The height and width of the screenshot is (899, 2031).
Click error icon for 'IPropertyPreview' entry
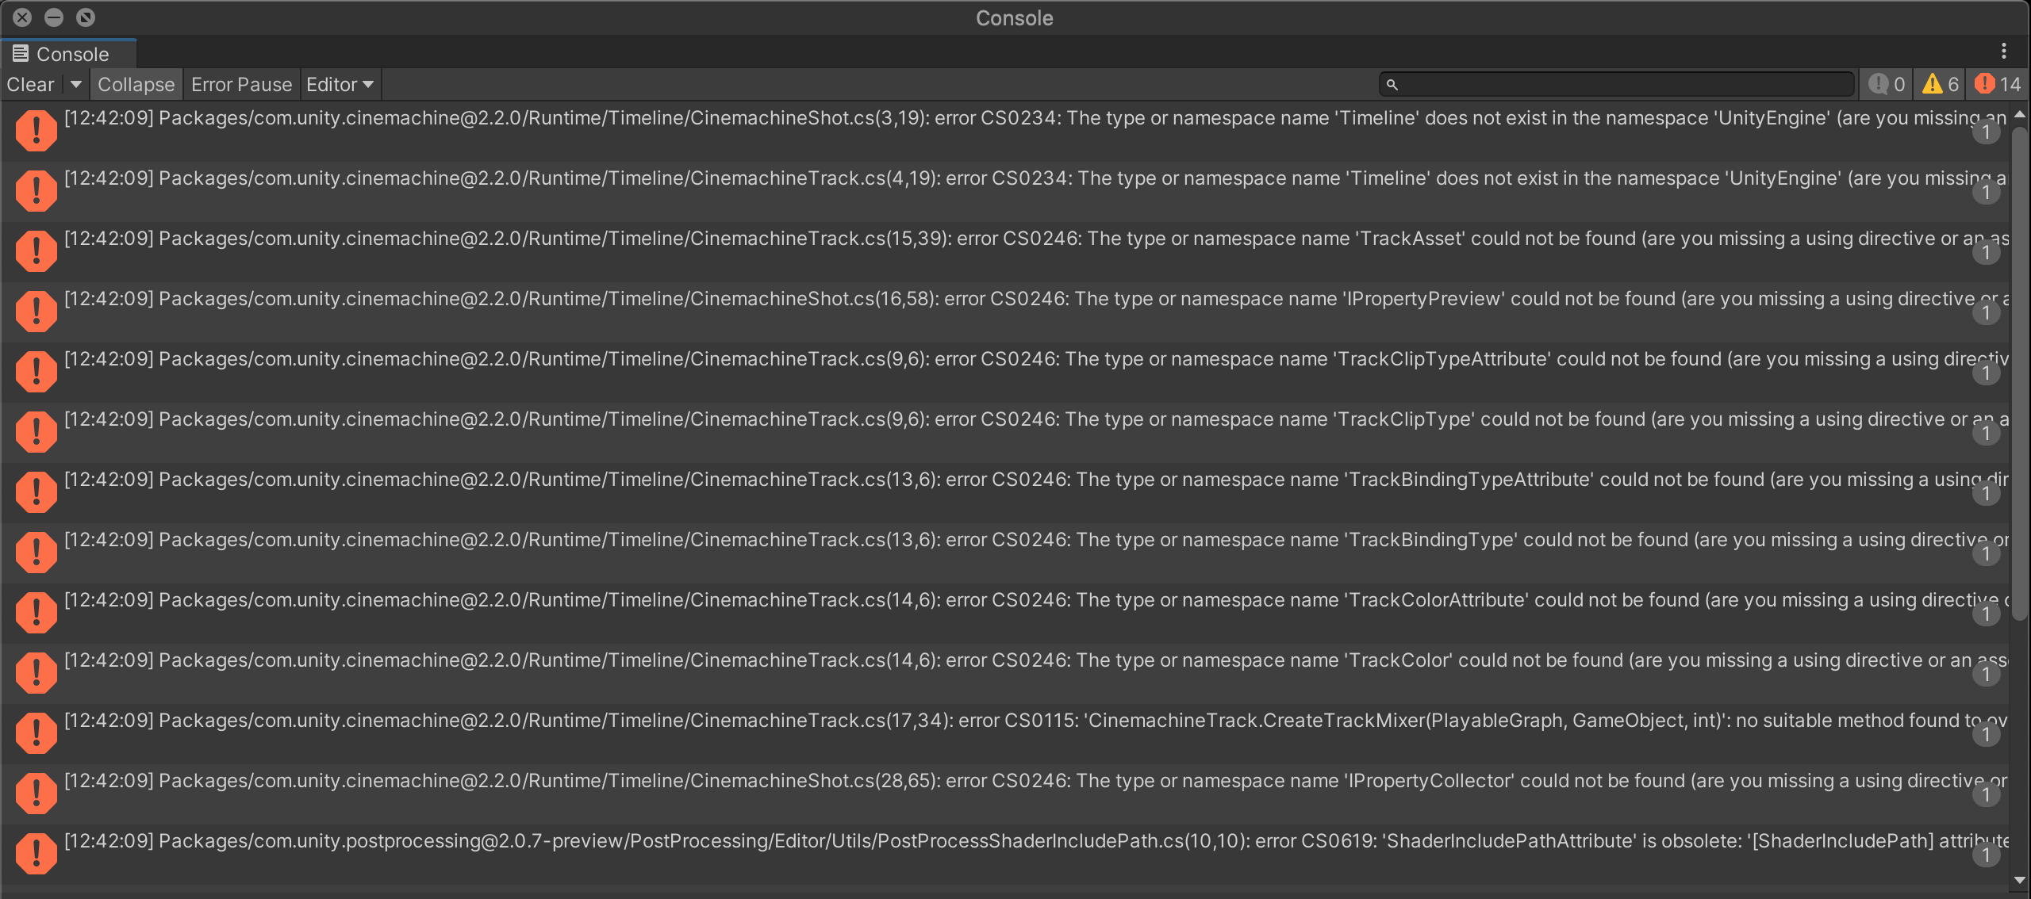pos(36,311)
